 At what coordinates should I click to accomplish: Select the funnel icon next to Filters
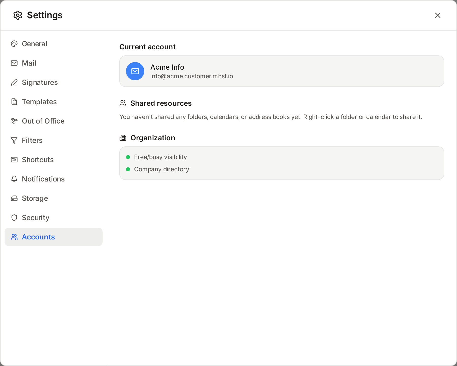[14, 140]
